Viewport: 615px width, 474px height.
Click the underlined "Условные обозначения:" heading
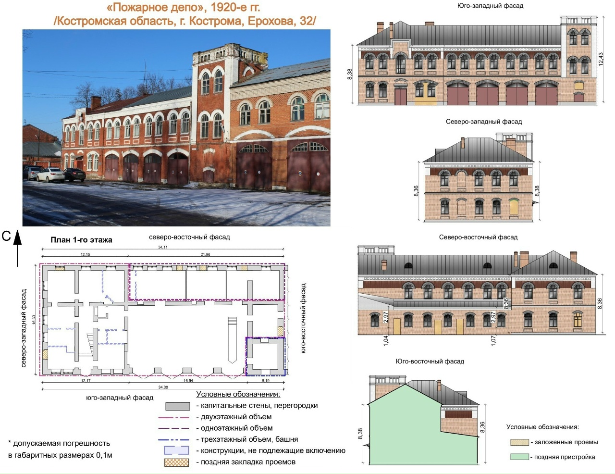[x=238, y=395]
